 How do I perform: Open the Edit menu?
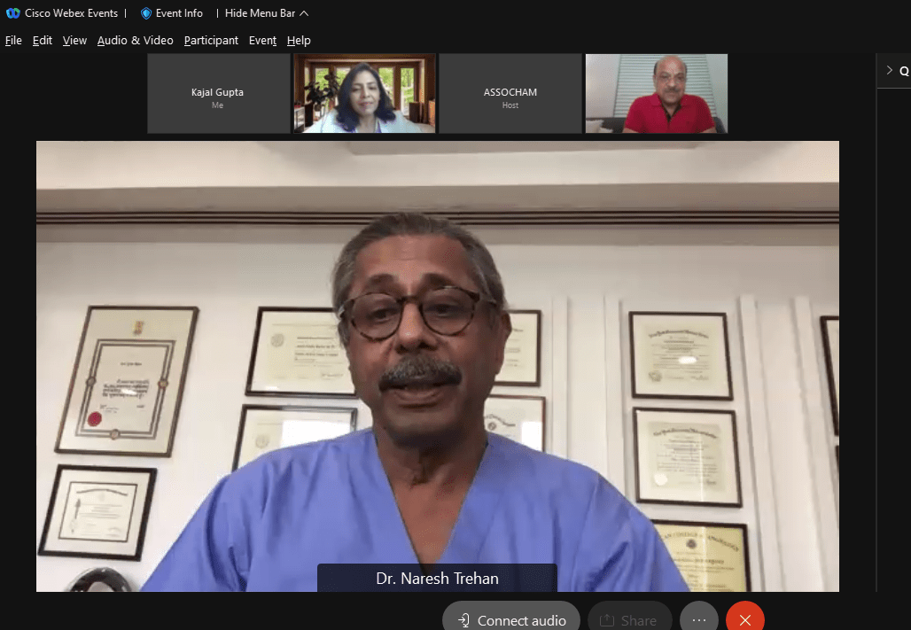pyautogui.click(x=43, y=41)
